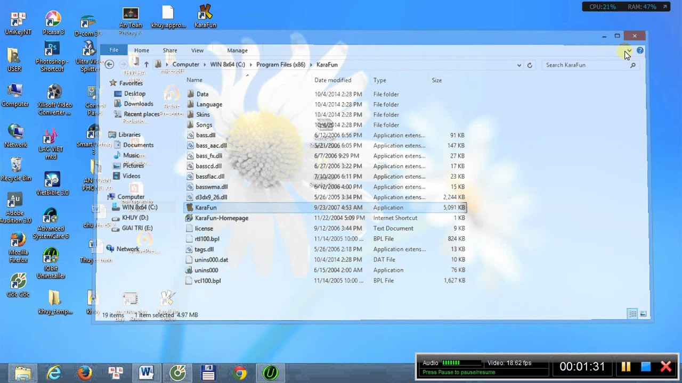Open Google Chrome from taskbar

[239, 373]
